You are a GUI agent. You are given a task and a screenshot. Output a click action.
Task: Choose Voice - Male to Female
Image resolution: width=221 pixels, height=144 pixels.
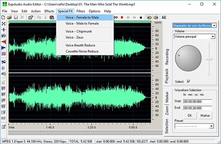coord(85,23)
